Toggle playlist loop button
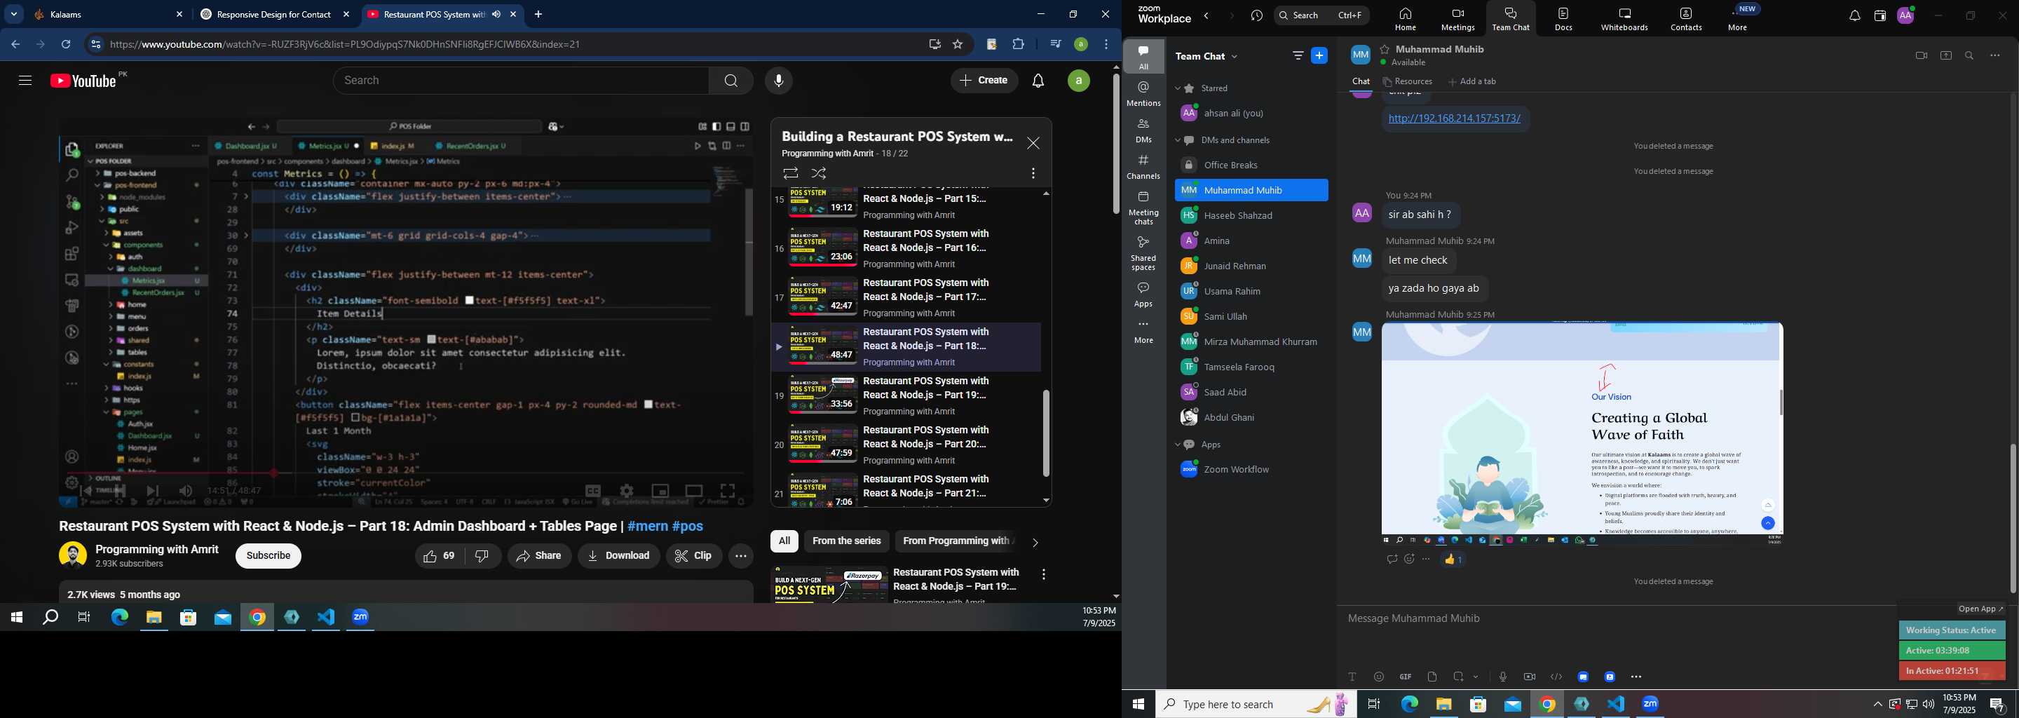Image resolution: width=2019 pixels, height=718 pixels. pyautogui.click(x=790, y=173)
